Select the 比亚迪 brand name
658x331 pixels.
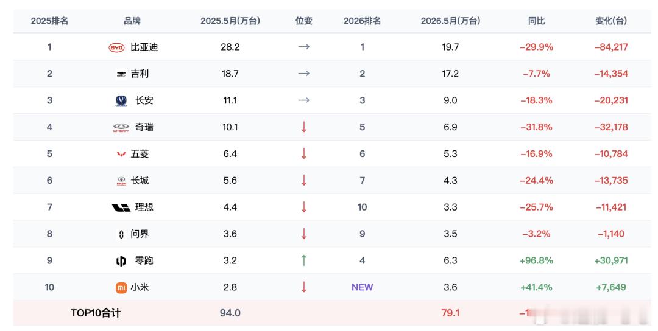tap(144, 47)
